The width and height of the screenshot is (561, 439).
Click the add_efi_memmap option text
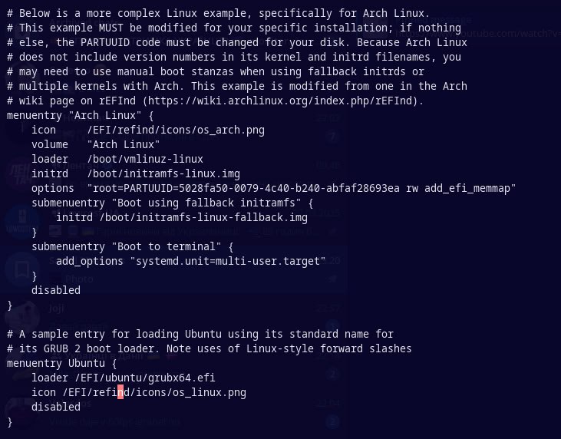point(467,189)
